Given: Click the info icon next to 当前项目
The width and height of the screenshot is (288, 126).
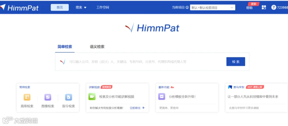Looking at the screenshot, I should (x=187, y=8).
